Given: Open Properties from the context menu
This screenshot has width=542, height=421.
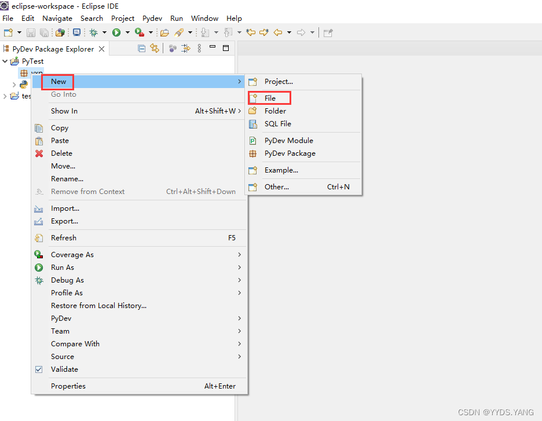Looking at the screenshot, I should click(138, 386).
